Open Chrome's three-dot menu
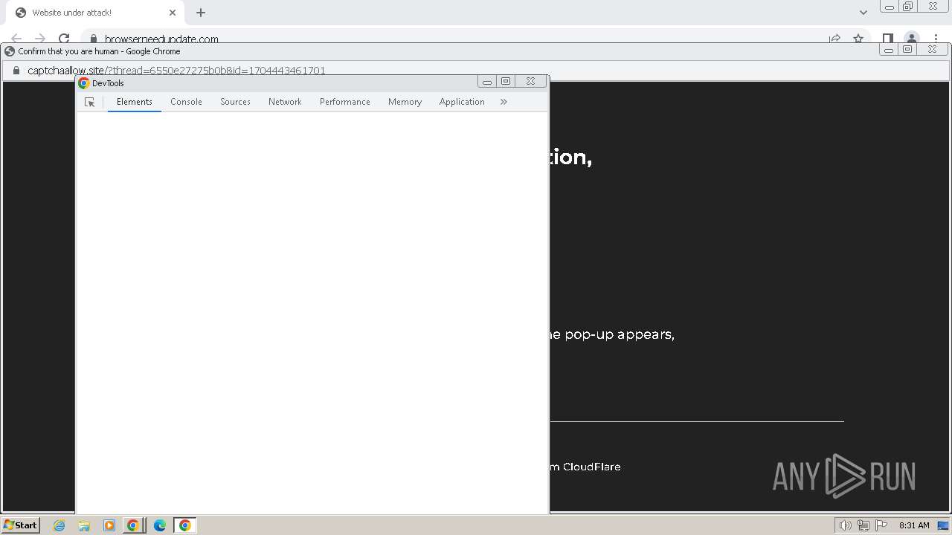Screen dimensions: 952x535 click(x=936, y=39)
